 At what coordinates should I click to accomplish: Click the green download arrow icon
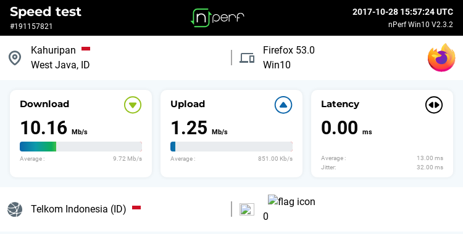point(133,105)
